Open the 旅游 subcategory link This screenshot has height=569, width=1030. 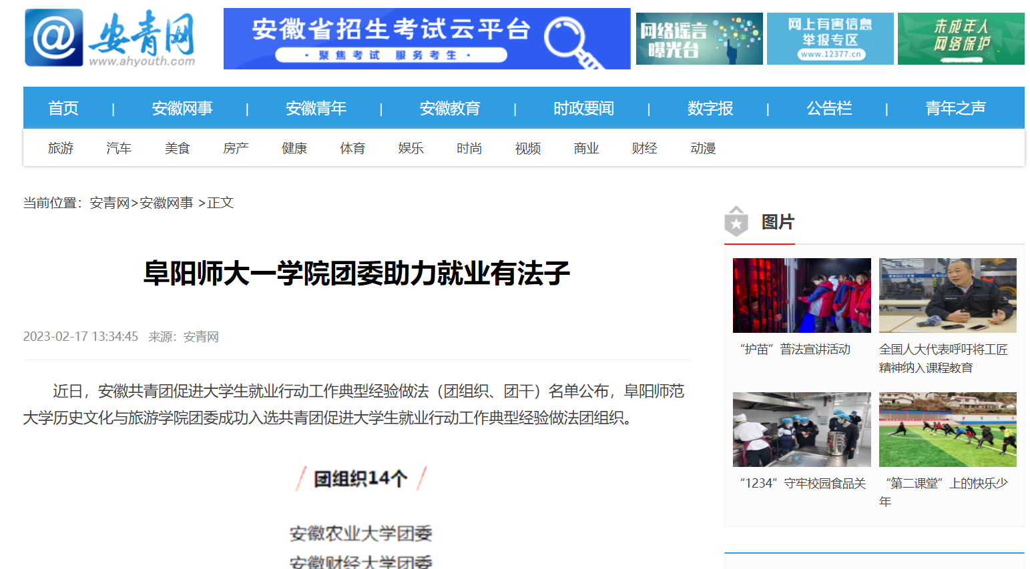point(61,148)
